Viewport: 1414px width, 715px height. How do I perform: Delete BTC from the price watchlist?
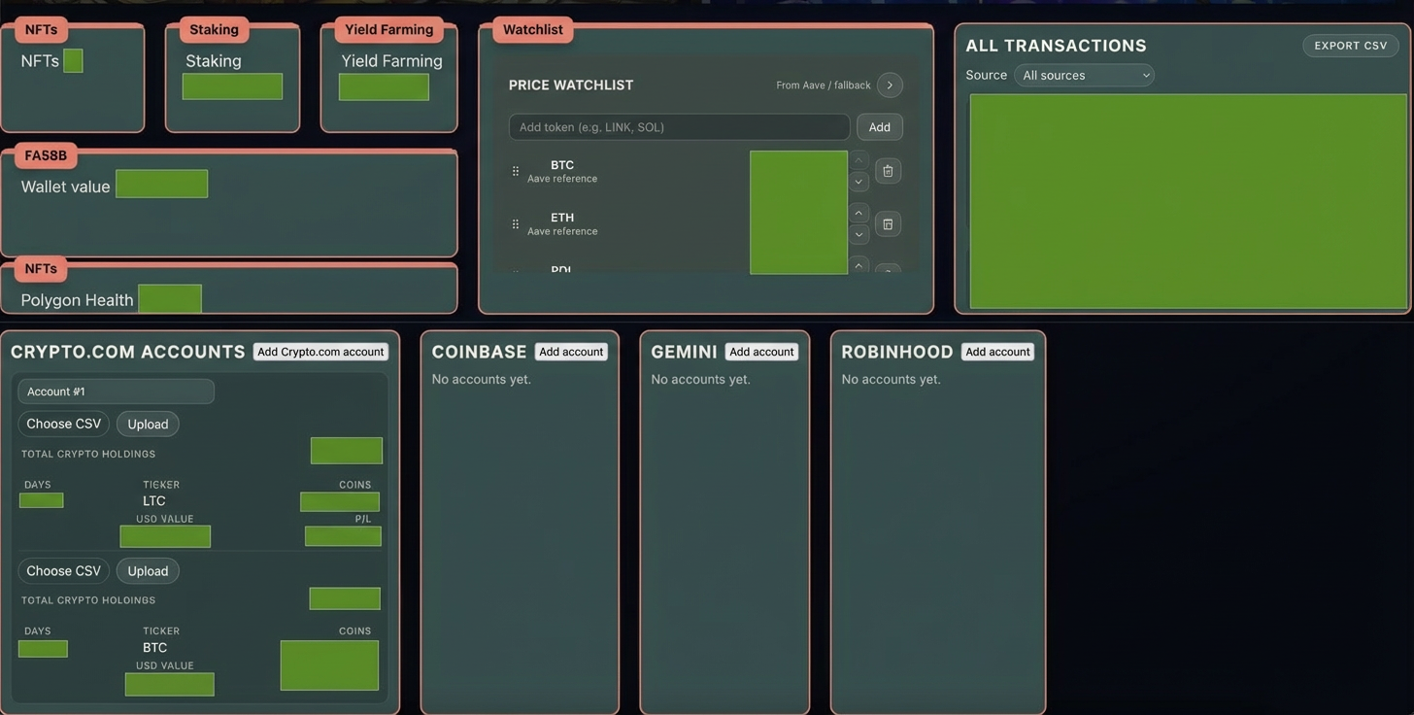[888, 171]
